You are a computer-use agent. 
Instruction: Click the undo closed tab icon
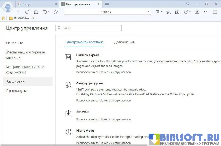45,12
